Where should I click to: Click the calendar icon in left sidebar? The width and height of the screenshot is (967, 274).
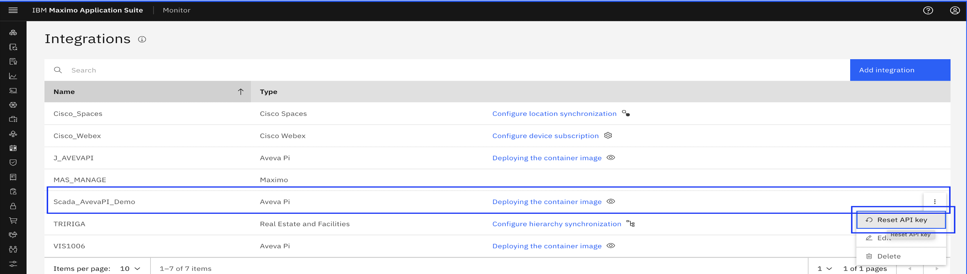coord(13,148)
